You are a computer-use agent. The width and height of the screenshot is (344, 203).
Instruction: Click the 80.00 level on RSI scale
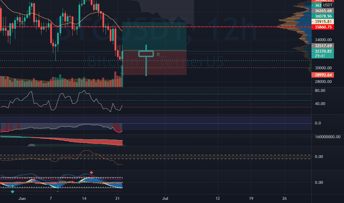(x=320, y=91)
